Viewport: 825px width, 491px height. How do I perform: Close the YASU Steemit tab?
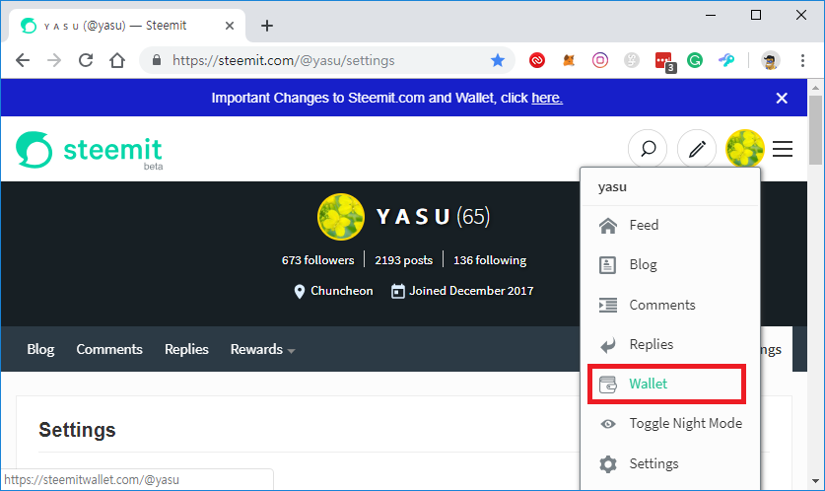click(x=230, y=26)
